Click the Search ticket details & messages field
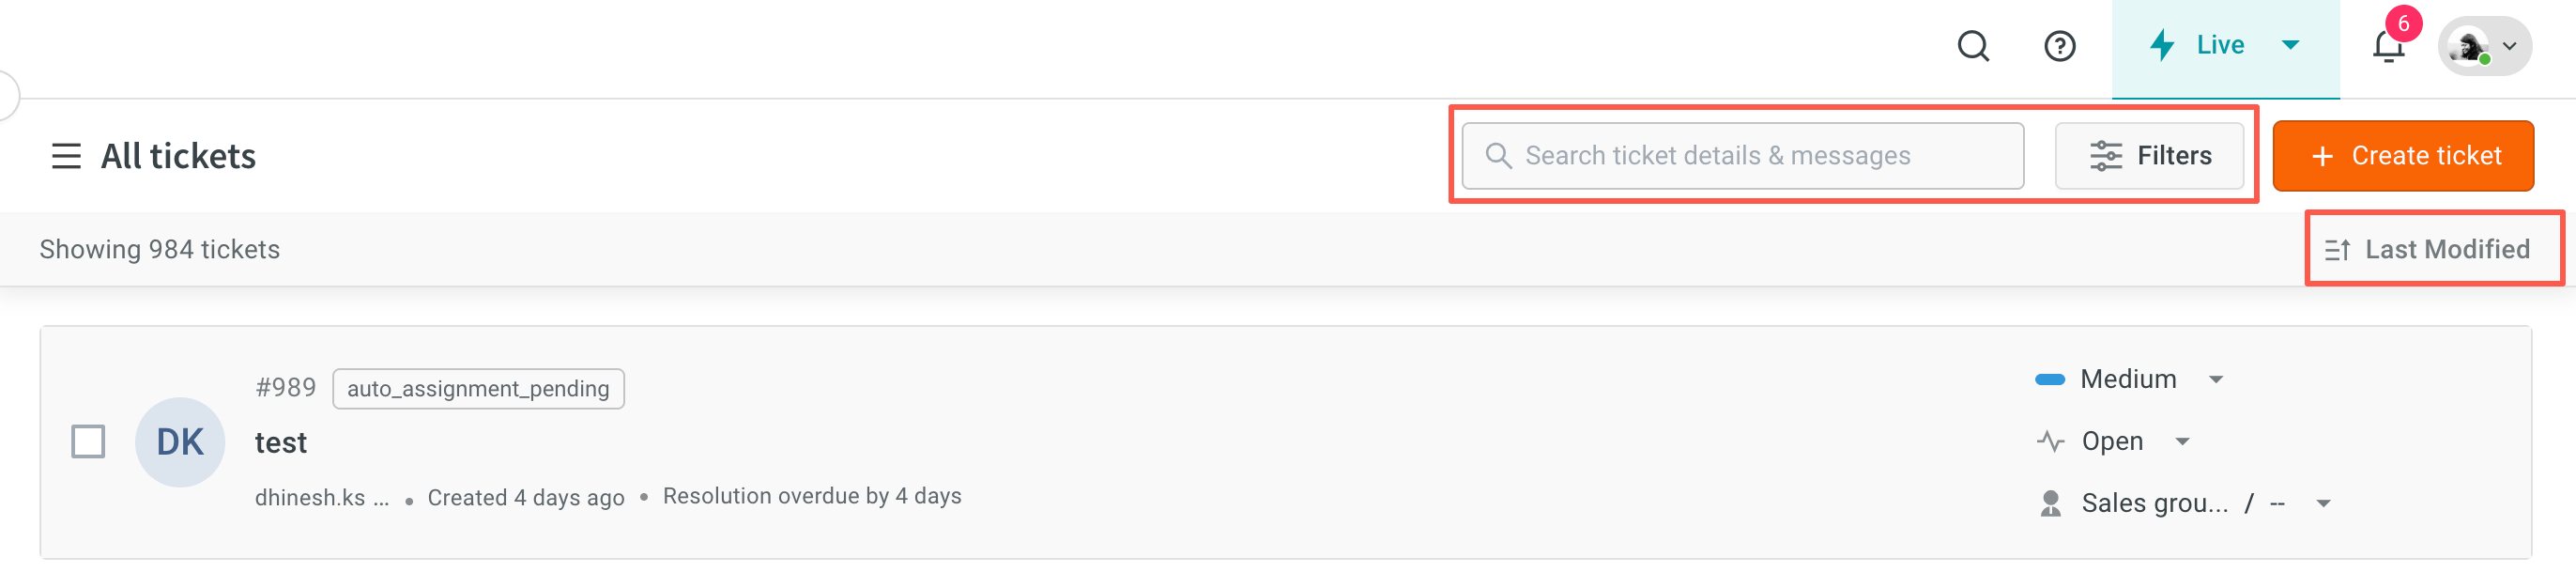This screenshot has height=588, width=2576. point(1742,156)
